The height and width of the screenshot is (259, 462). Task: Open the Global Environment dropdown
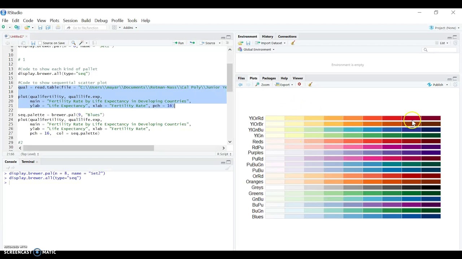[256, 50]
